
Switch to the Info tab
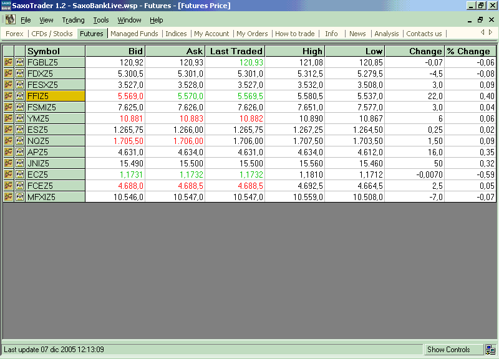[331, 34]
